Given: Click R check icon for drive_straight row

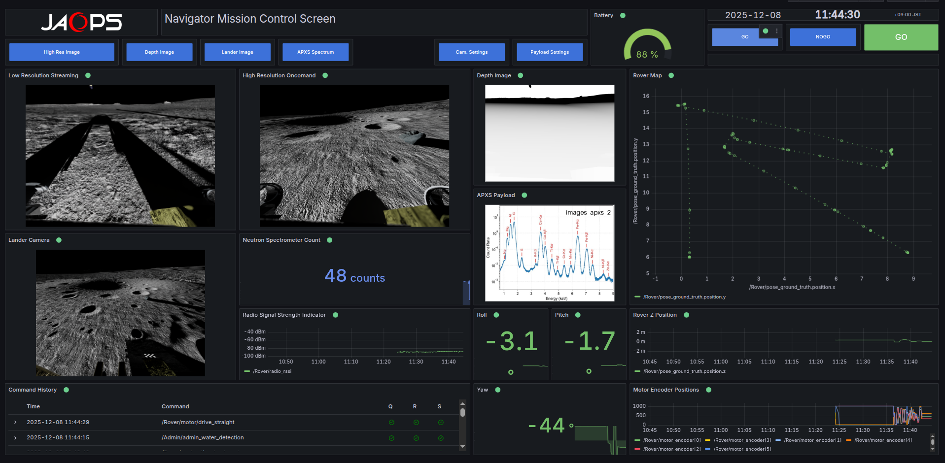Looking at the screenshot, I should coord(416,422).
